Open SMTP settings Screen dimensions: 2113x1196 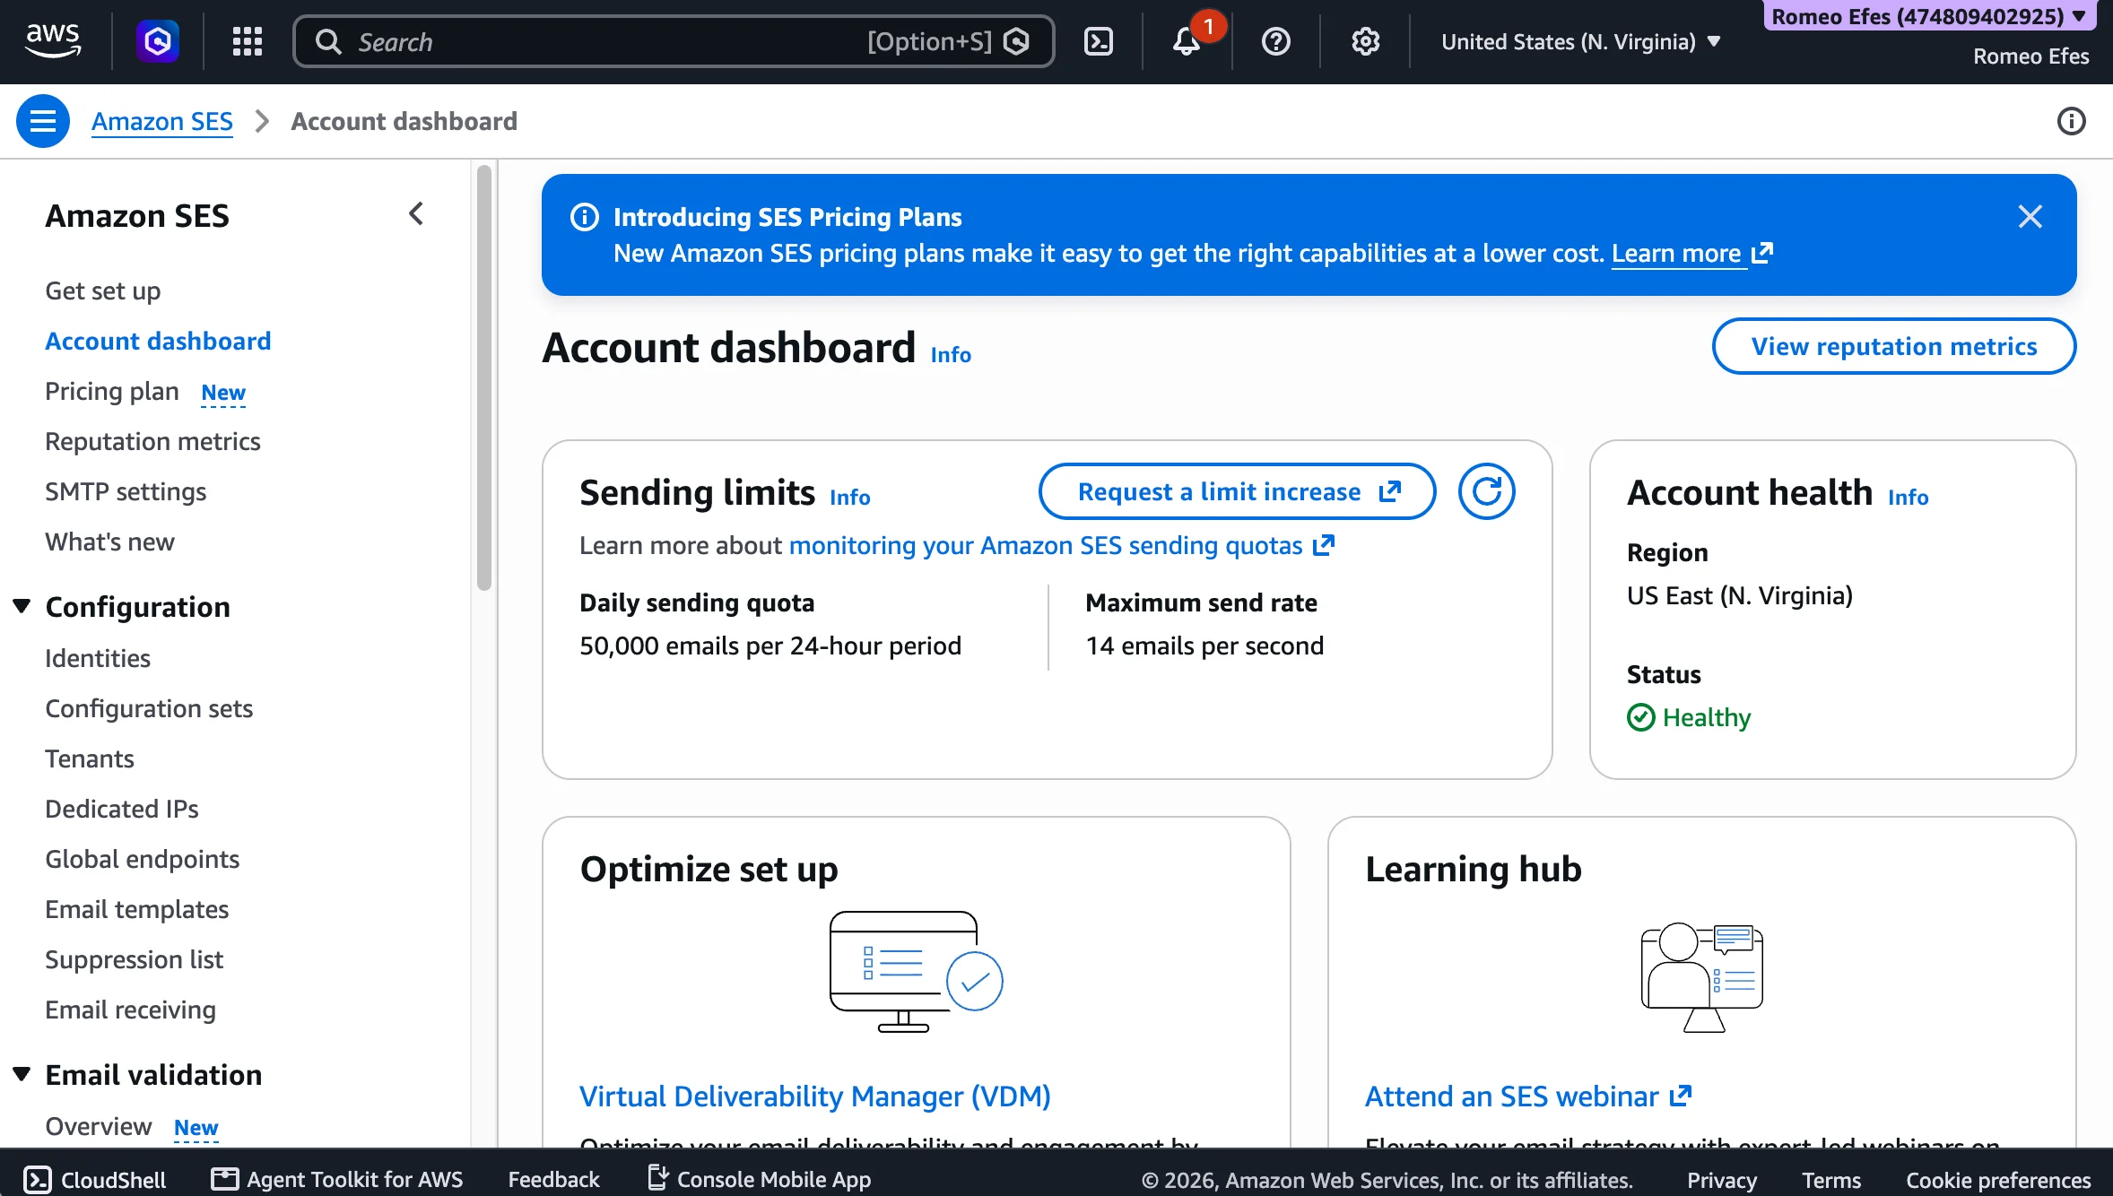[x=126, y=492]
